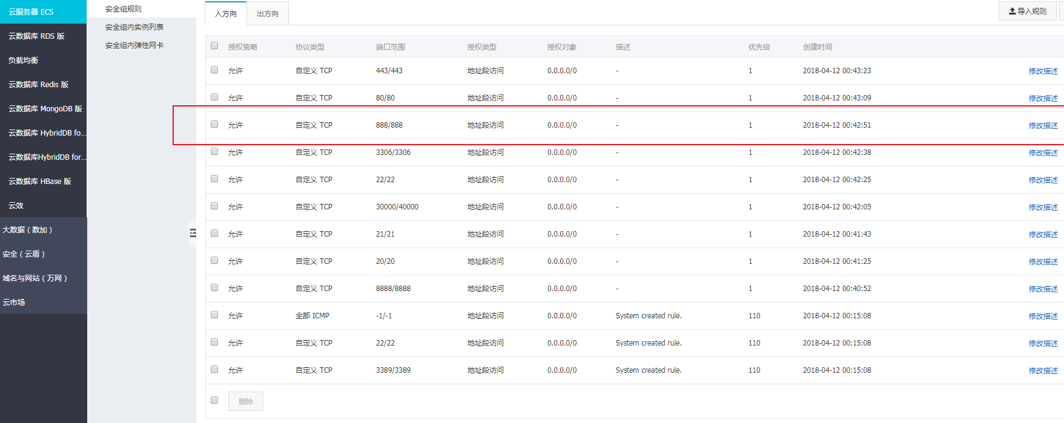The height and width of the screenshot is (423, 1064).
Task: Tick the 全部 ICMP rule checkbox
Action: (x=214, y=315)
